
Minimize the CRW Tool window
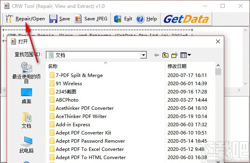pos(205,6)
